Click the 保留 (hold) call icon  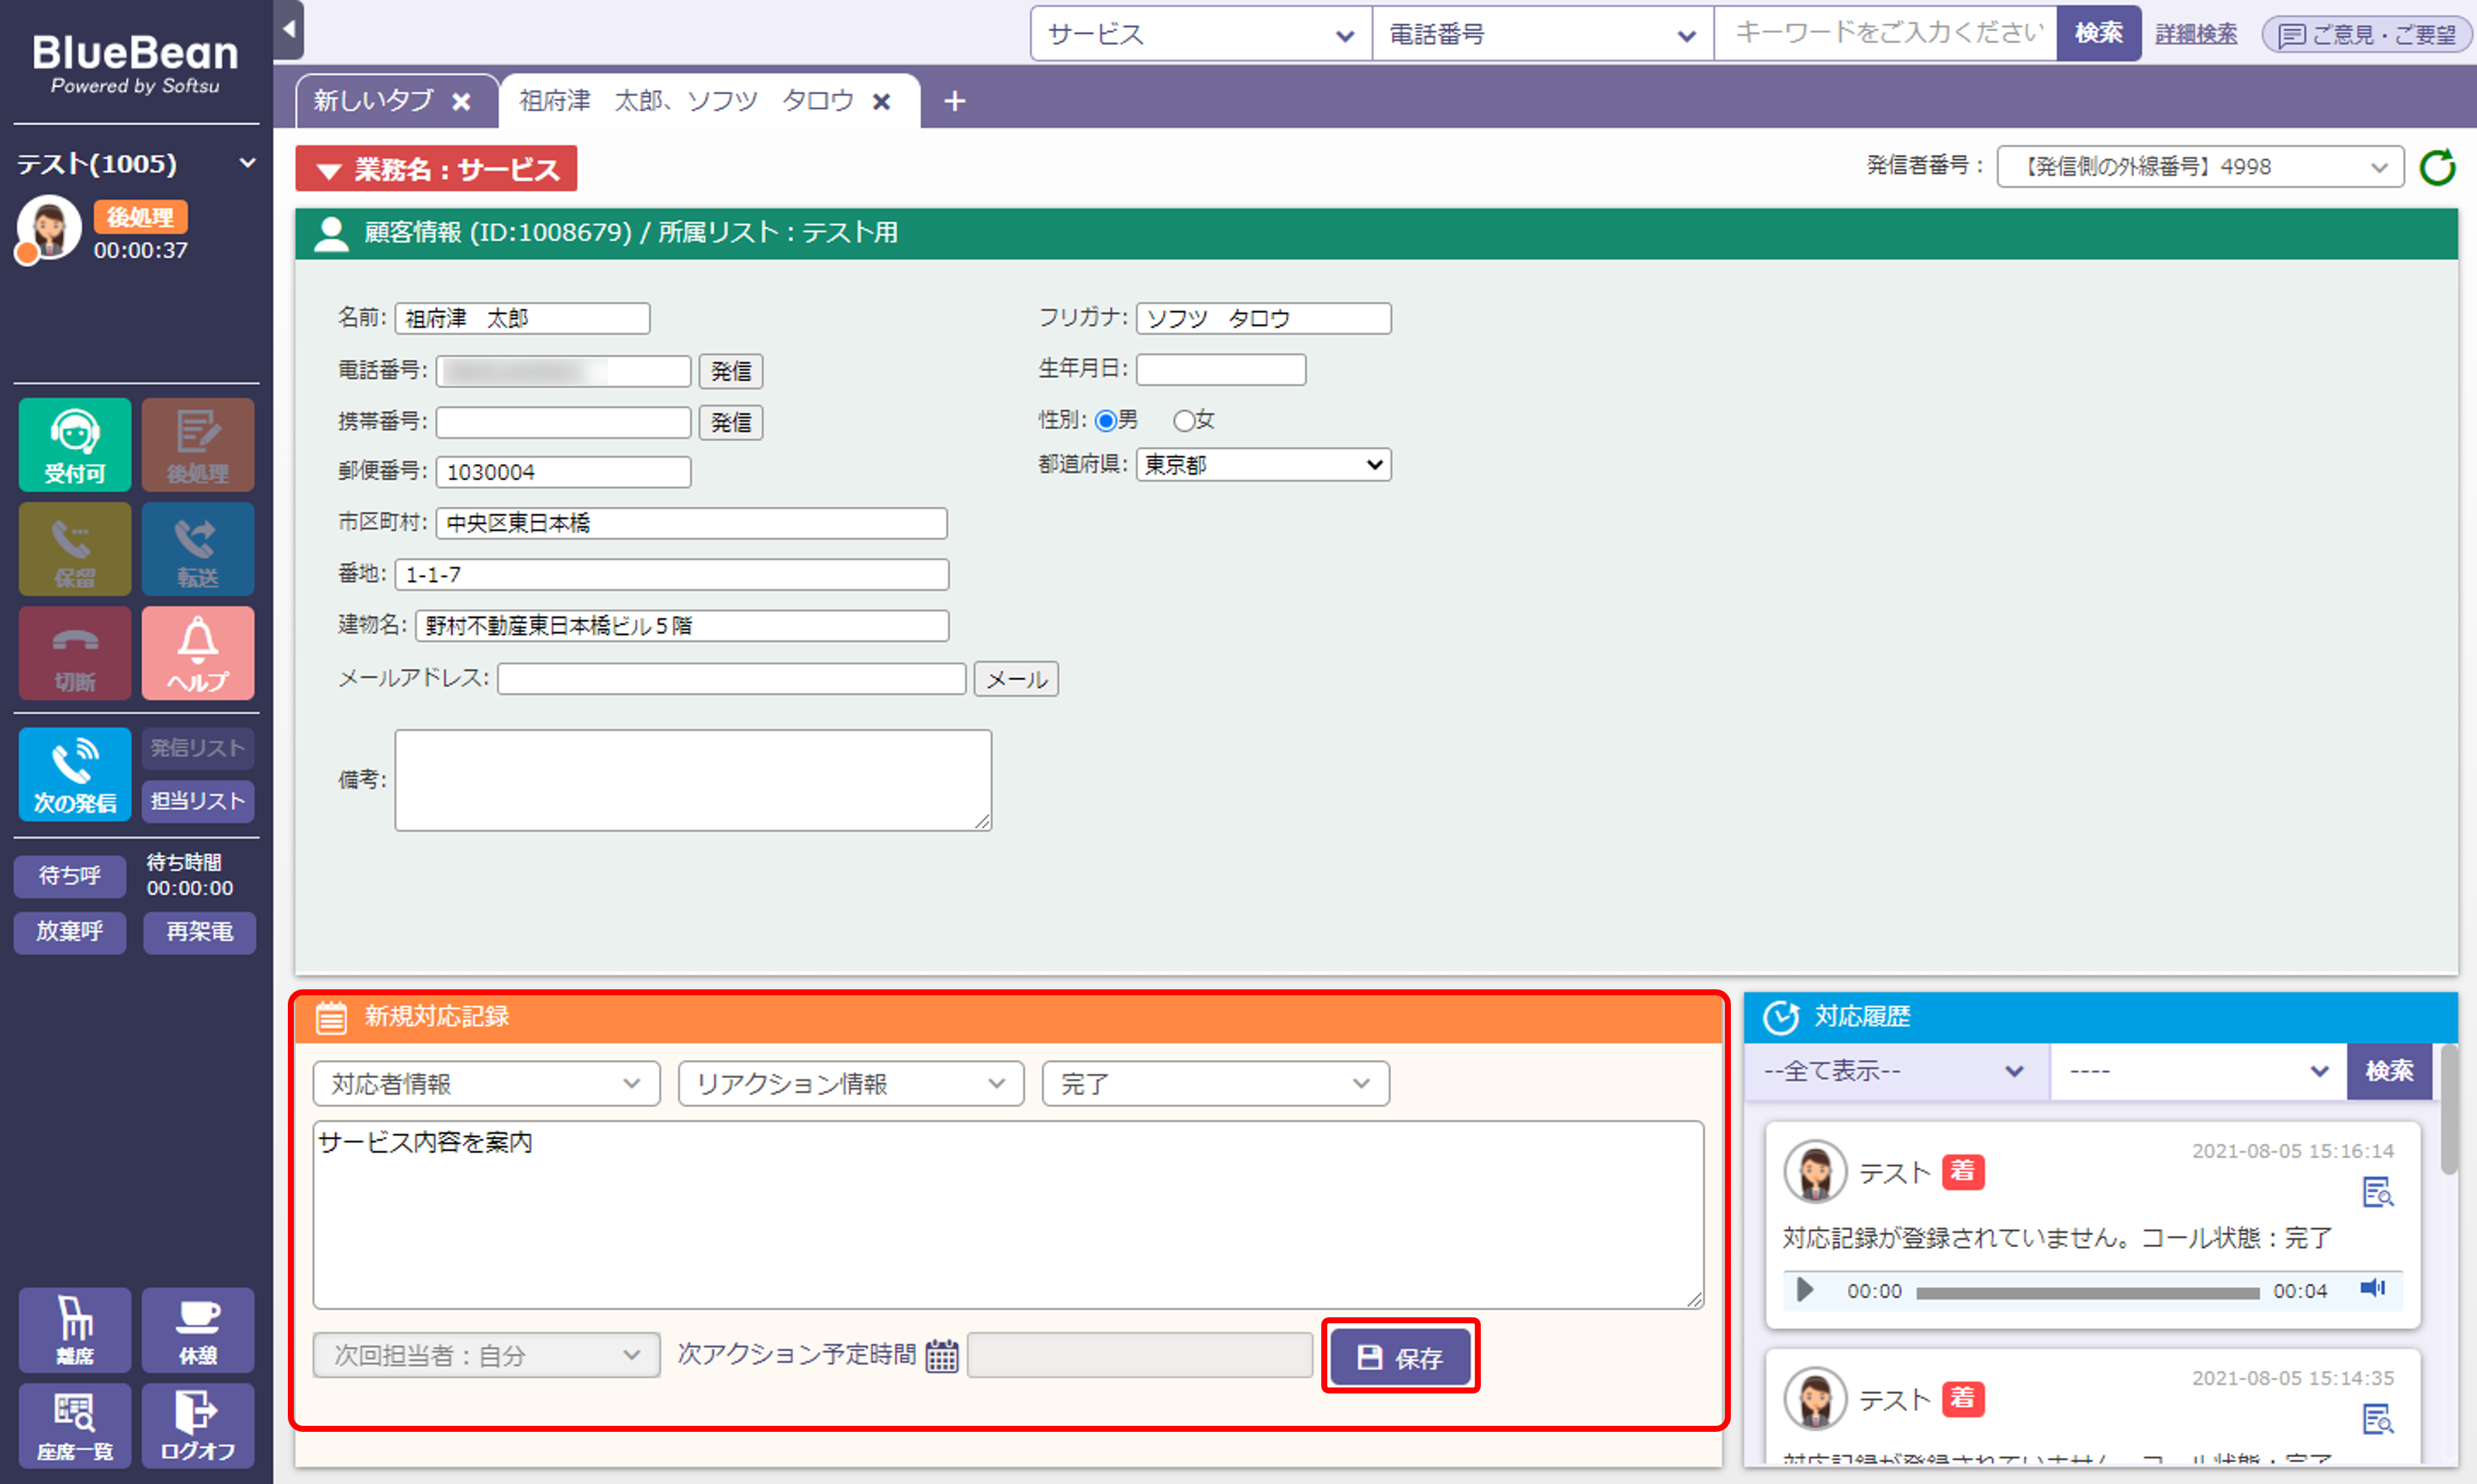74,548
